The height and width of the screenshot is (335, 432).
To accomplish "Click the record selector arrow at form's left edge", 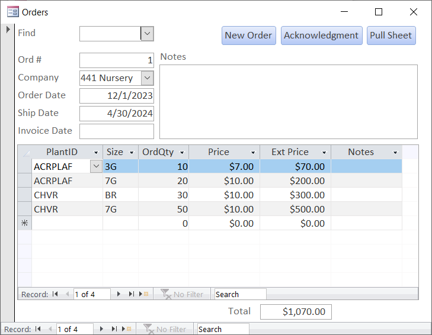I will 8,30.
